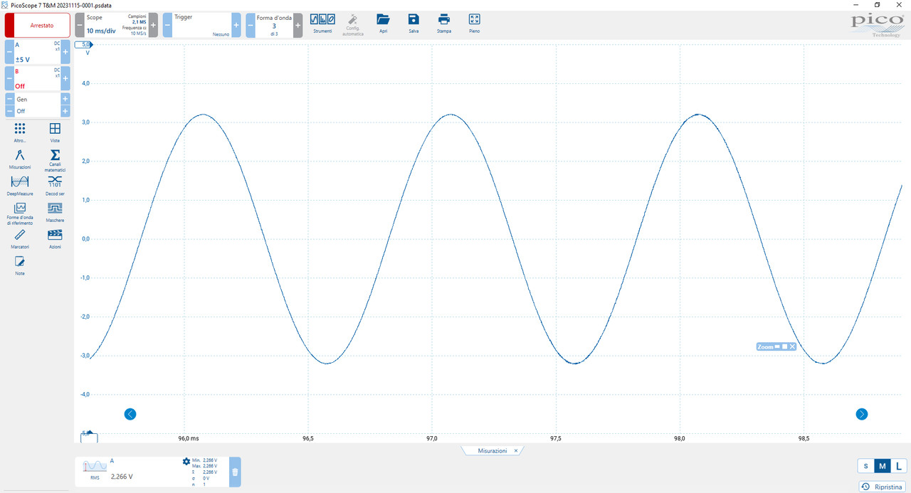Viewport: 911px width, 493px height.
Task: Select M size option
Action: pos(883,466)
